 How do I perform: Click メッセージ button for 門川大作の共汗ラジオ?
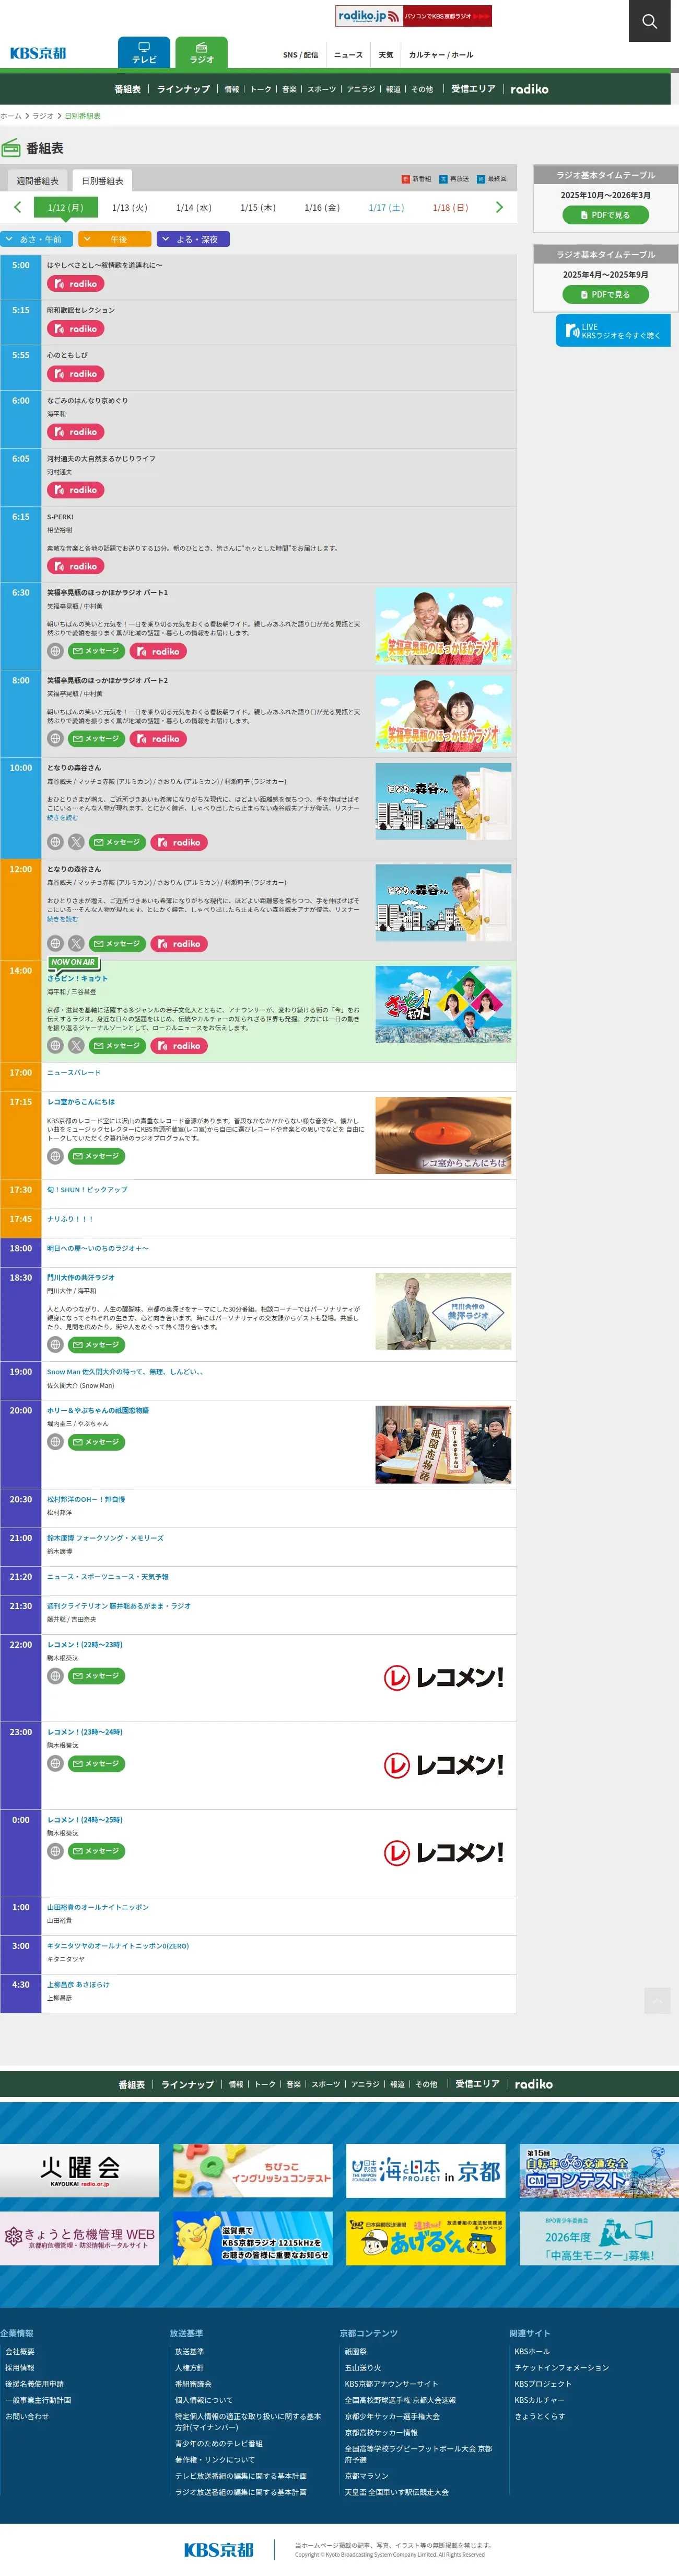(97, 1345)
